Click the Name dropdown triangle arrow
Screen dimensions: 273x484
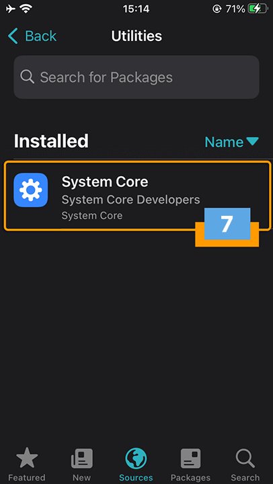[x=252, y=142]
